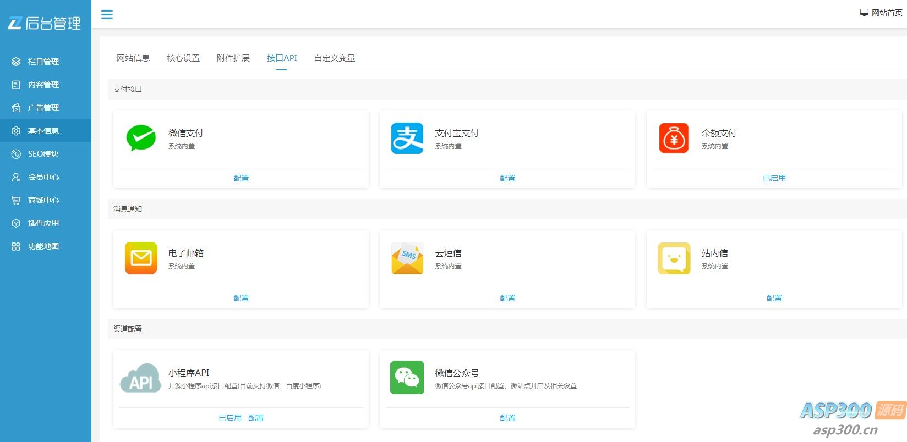Click the green WeChat official account icon

click(x=407, y=378)
